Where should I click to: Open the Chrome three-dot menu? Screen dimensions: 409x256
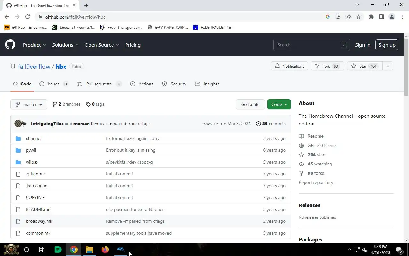tap(402, 17)
